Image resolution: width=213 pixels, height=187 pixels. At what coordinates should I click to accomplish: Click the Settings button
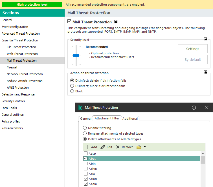tap(193, 49)
